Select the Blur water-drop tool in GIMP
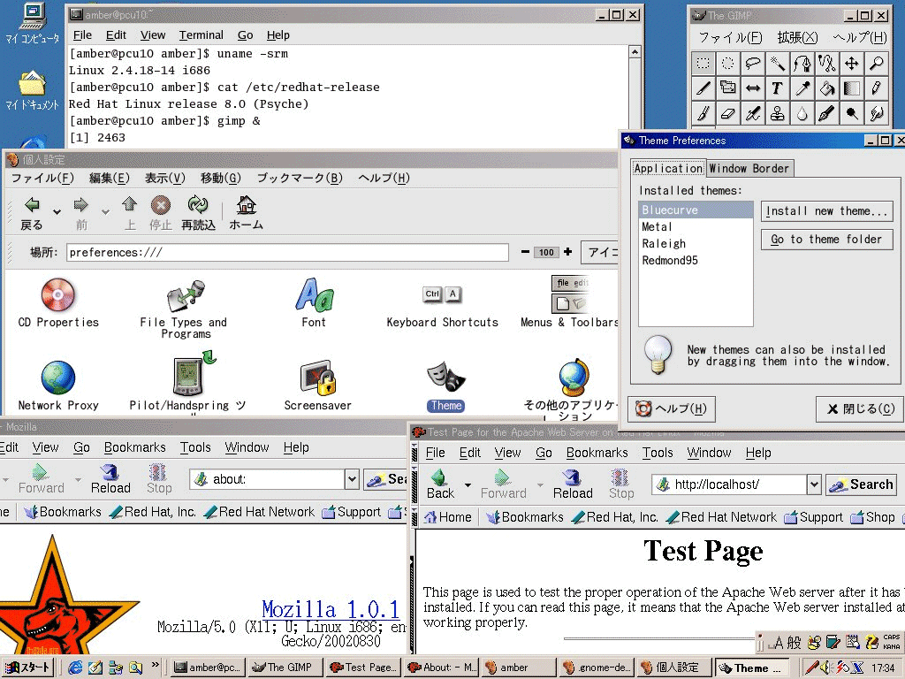Image resolution: width=905 pixels, height=679 pixels. tap(802, 113)
